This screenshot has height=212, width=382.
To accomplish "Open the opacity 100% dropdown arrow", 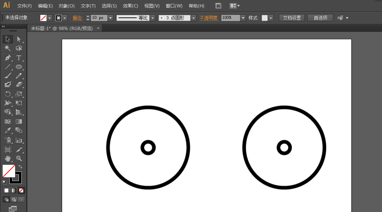I will pyautogui.click(x=243, y=18).
